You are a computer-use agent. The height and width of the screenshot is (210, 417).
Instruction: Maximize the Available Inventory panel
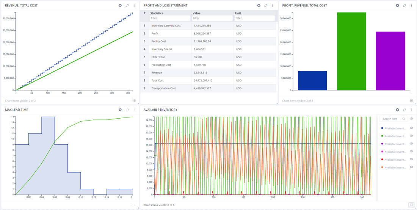404,110
